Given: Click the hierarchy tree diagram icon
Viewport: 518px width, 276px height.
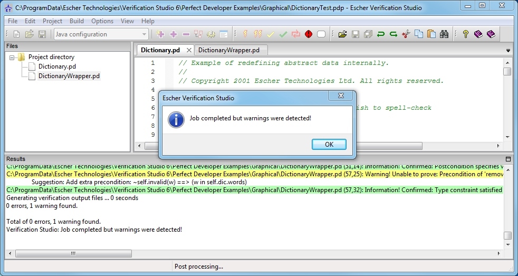Looking at the screenshot, I should (198, 34).
